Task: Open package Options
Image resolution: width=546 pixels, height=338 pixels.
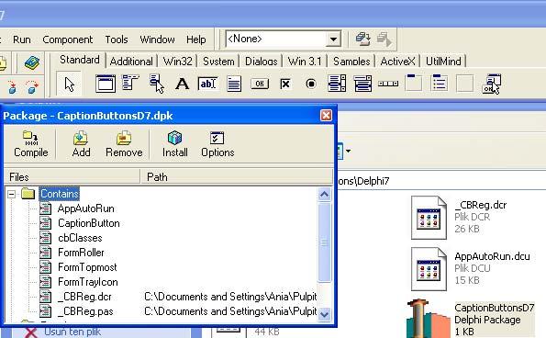Action: [217, 143]
